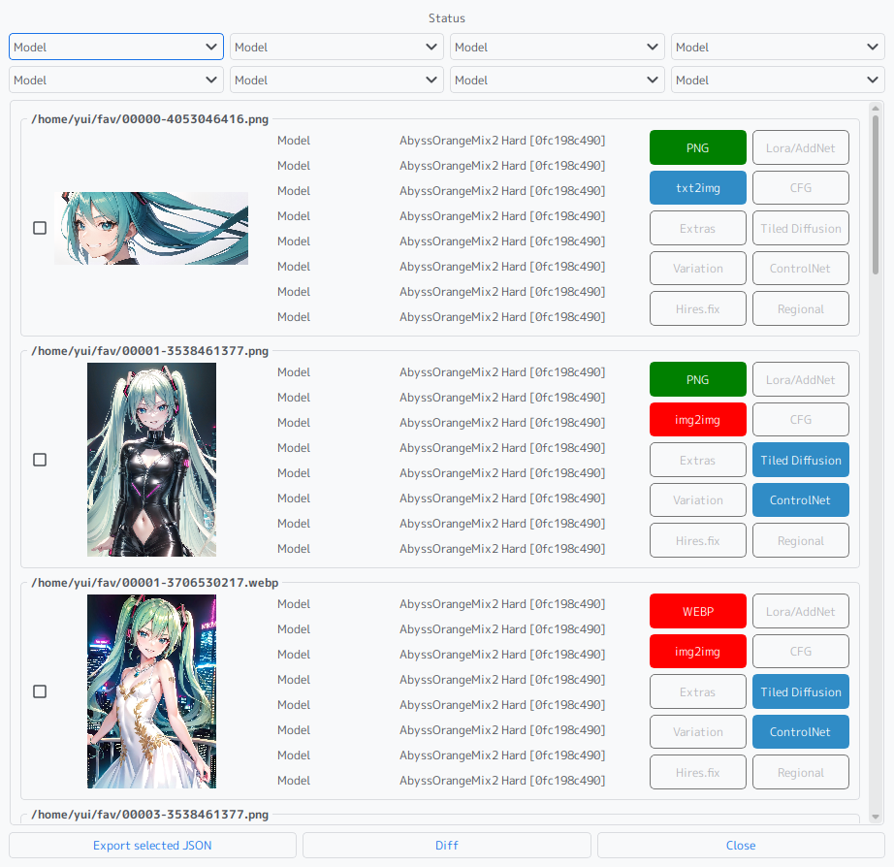Open thumbnail of girl in white dress
Screen dimensions: 894x867
click(151, 691)
